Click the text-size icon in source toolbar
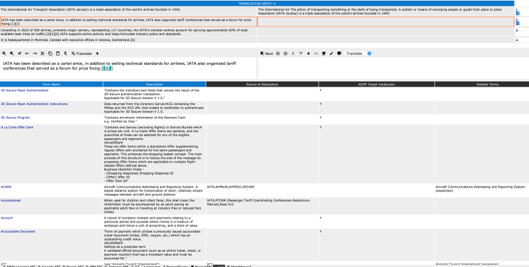This screenshot has height=267, width=529. click(20, 54)
